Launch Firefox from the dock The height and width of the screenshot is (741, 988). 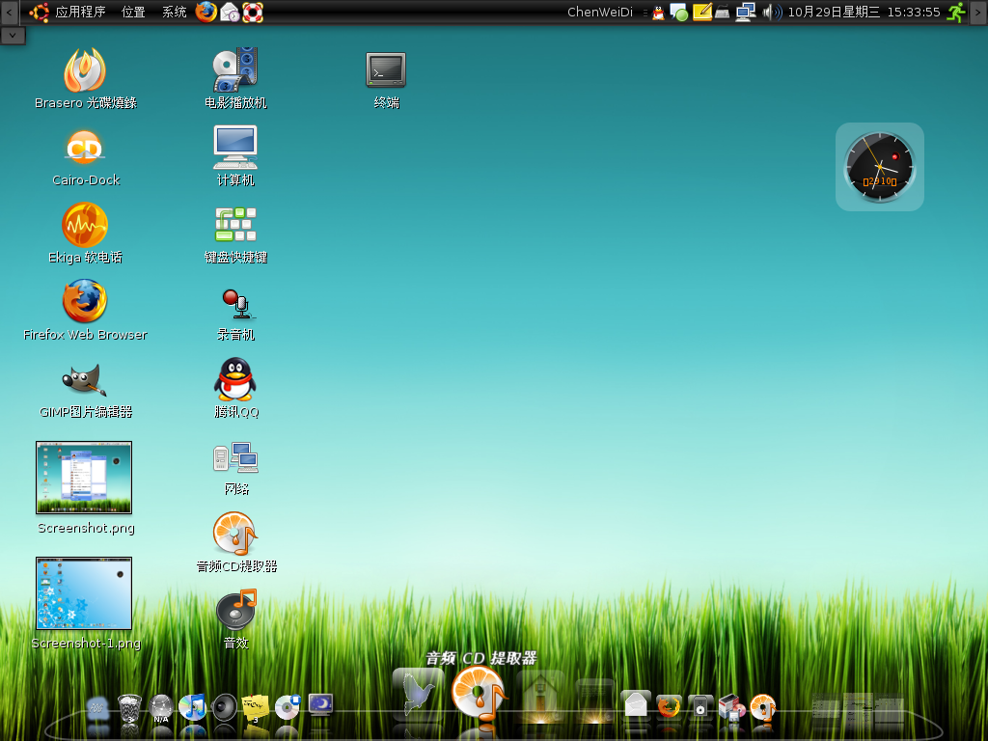669,705
